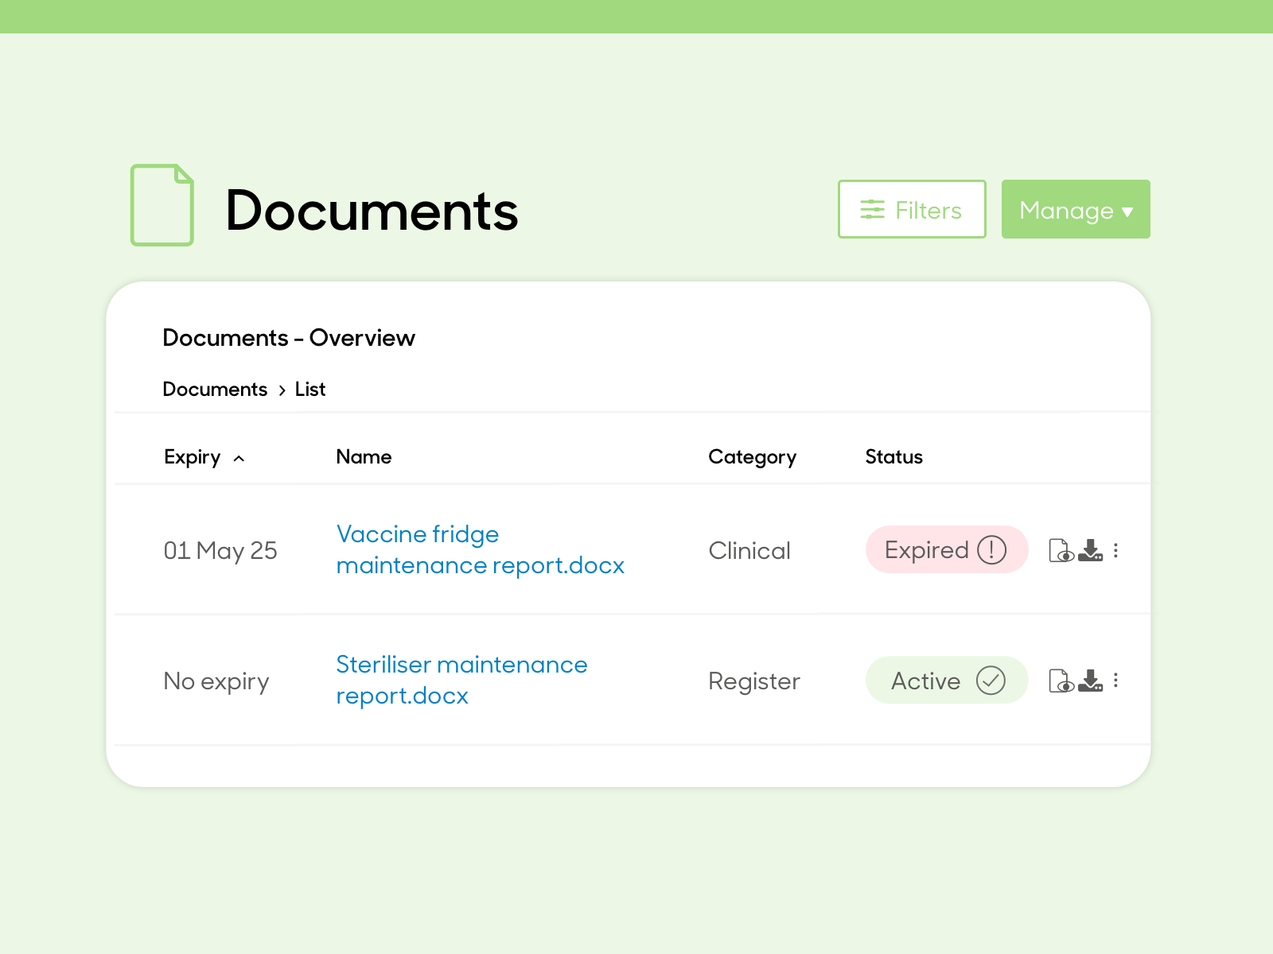Image resolution: width=1273 pixels, height=954 pixels.
Task: Click the green Documents page icon
Action: pyautogui.click(x=162, y=205)
